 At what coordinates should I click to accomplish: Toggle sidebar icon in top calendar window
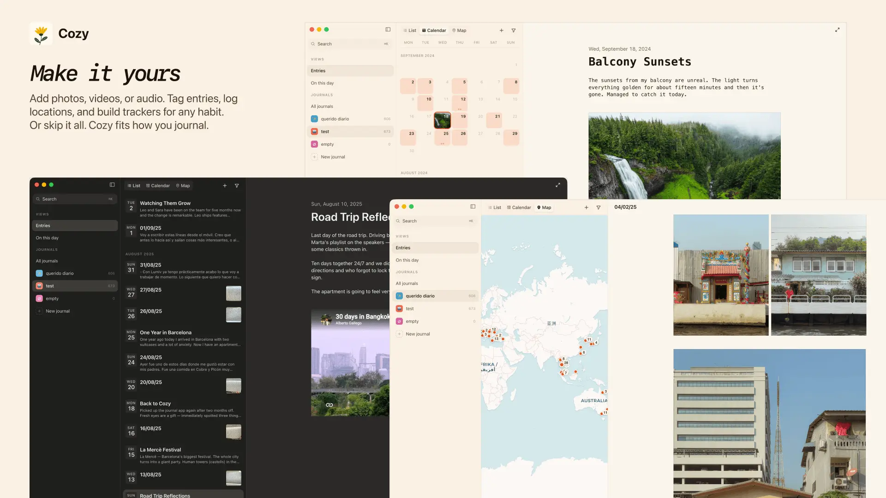click(x=388, y=30)
